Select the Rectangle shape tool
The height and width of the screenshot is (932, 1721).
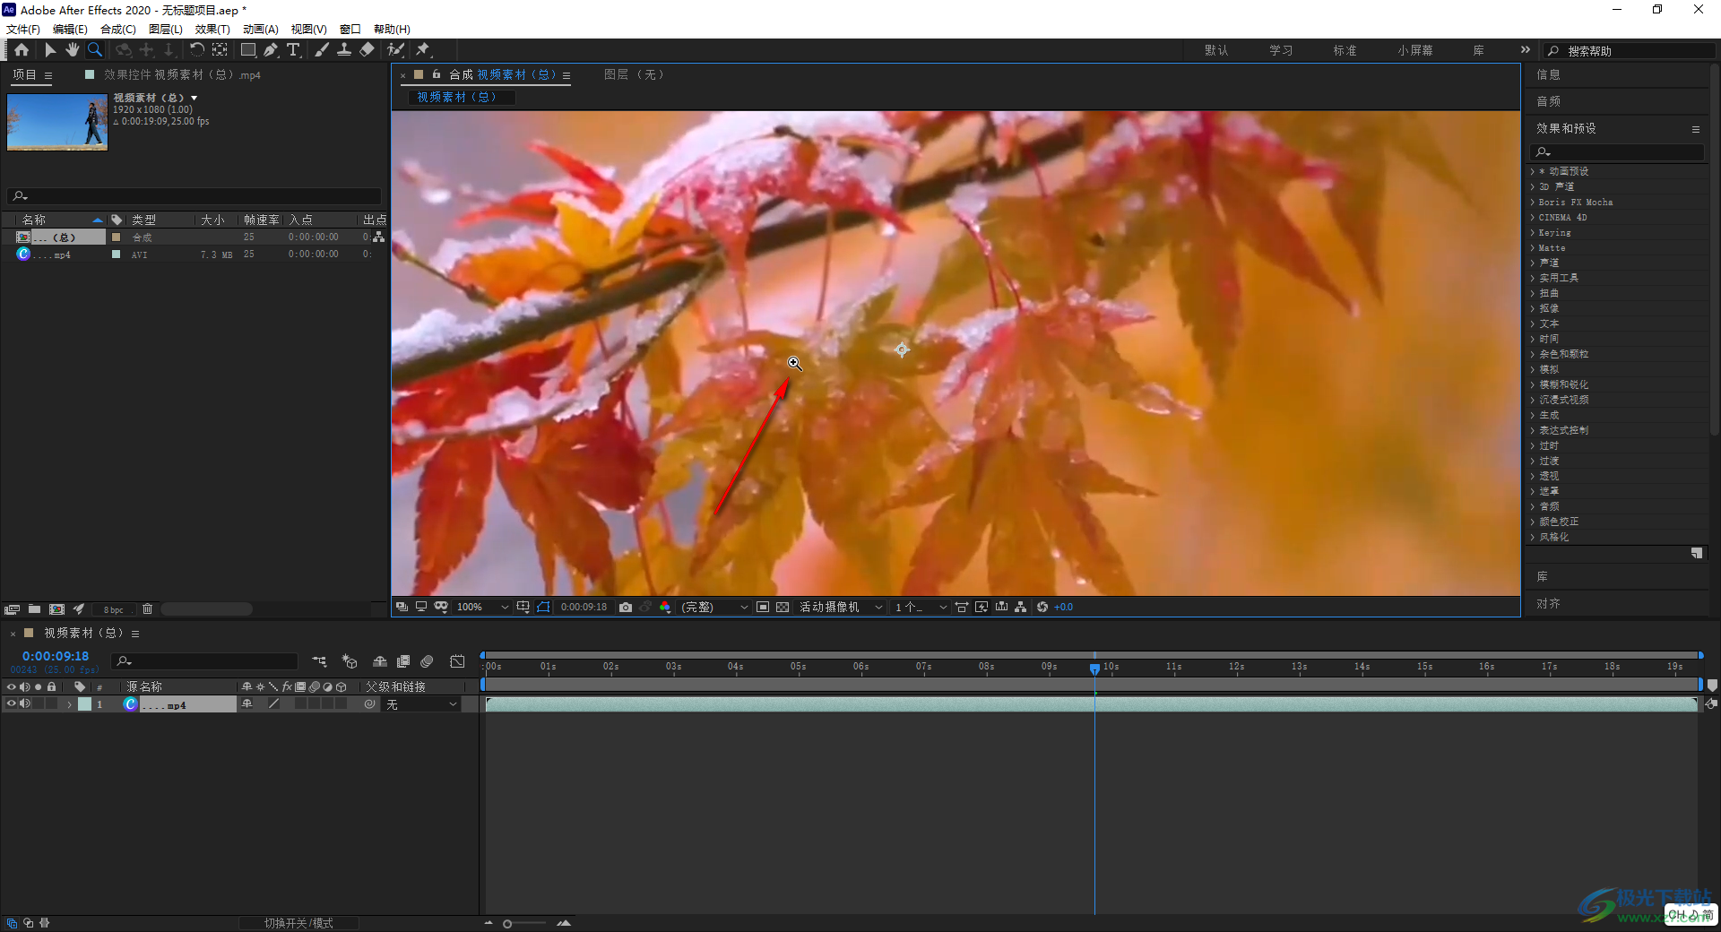click(248, 50)
